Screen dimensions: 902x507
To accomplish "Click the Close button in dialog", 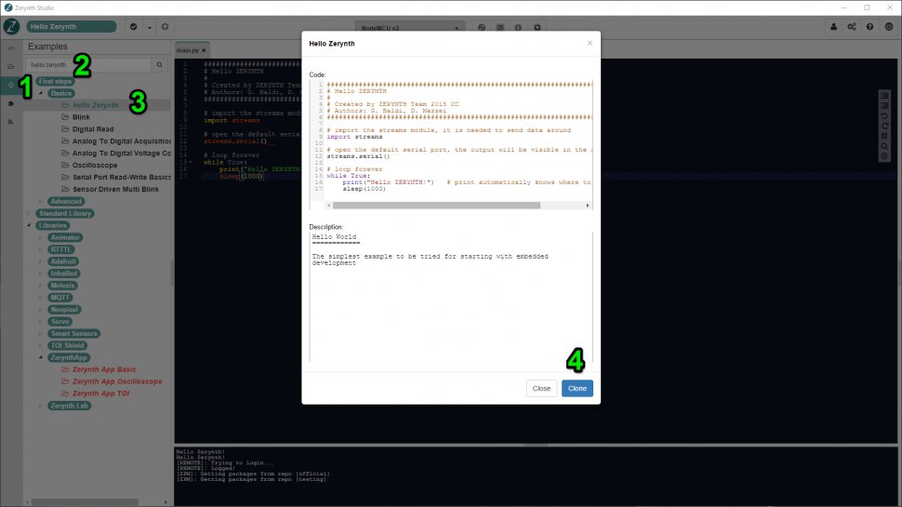I will [541, 389].
